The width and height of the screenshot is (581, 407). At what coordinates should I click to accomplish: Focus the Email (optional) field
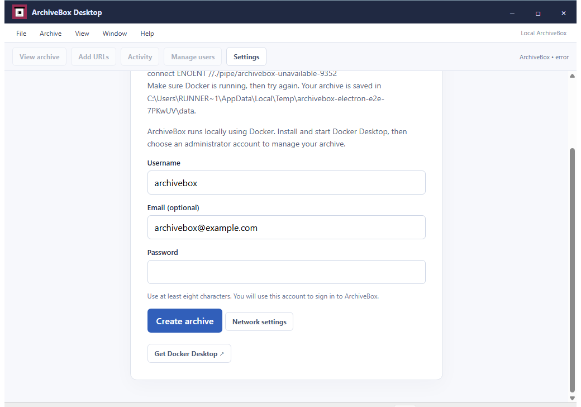coord(287,227)
